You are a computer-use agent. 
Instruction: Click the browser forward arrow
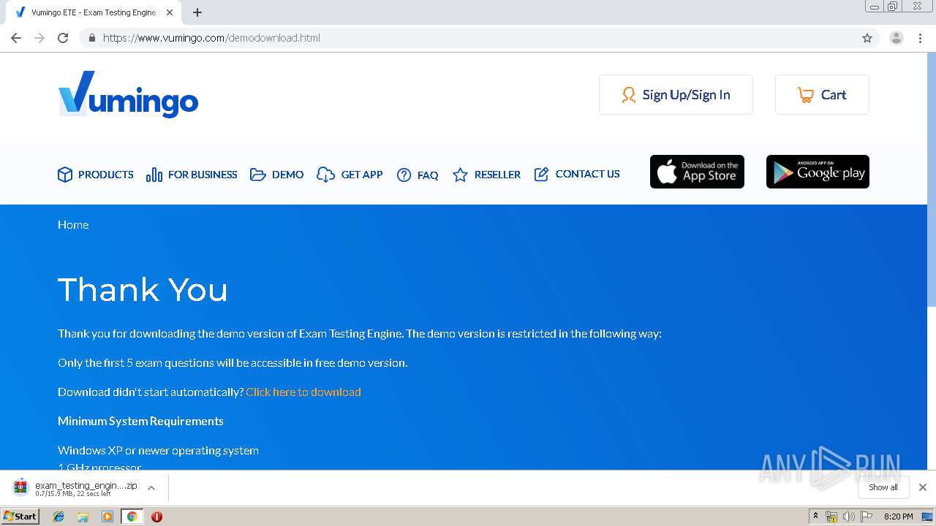pos(39,38)
